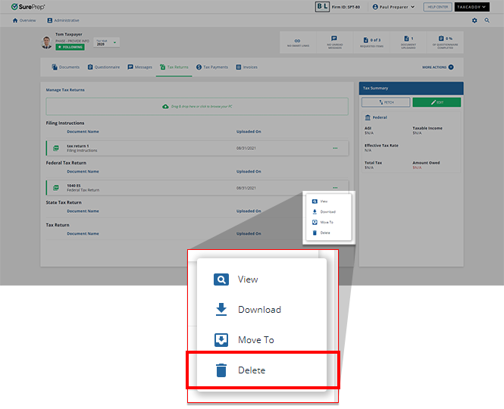Switch to the Tax Payments tab
Screen dimensions: 504x409
click(x=212, y=67)
